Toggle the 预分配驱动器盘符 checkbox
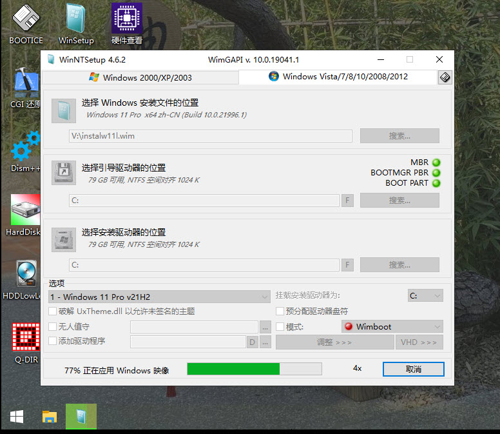This screenshot has width=500, height=434. 280,311
